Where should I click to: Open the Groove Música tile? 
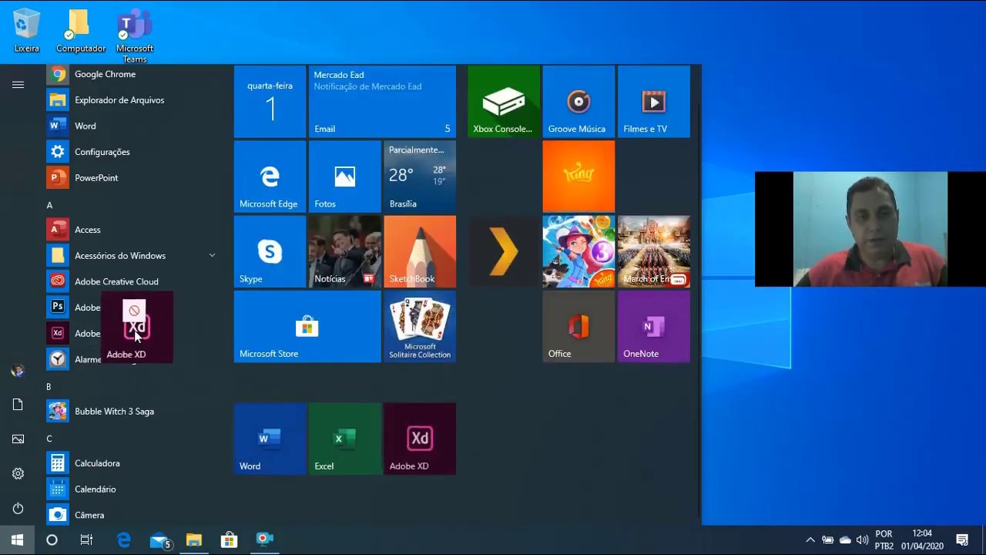click(x=579, y=102)
